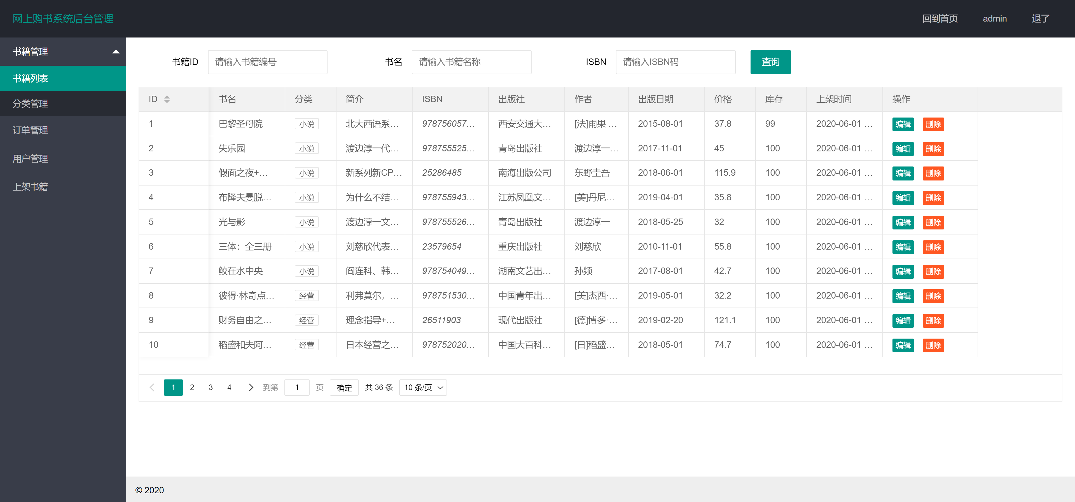Confirm page jump with the 确定 button
Screen dimensions: 1075x502
[344, 387]
